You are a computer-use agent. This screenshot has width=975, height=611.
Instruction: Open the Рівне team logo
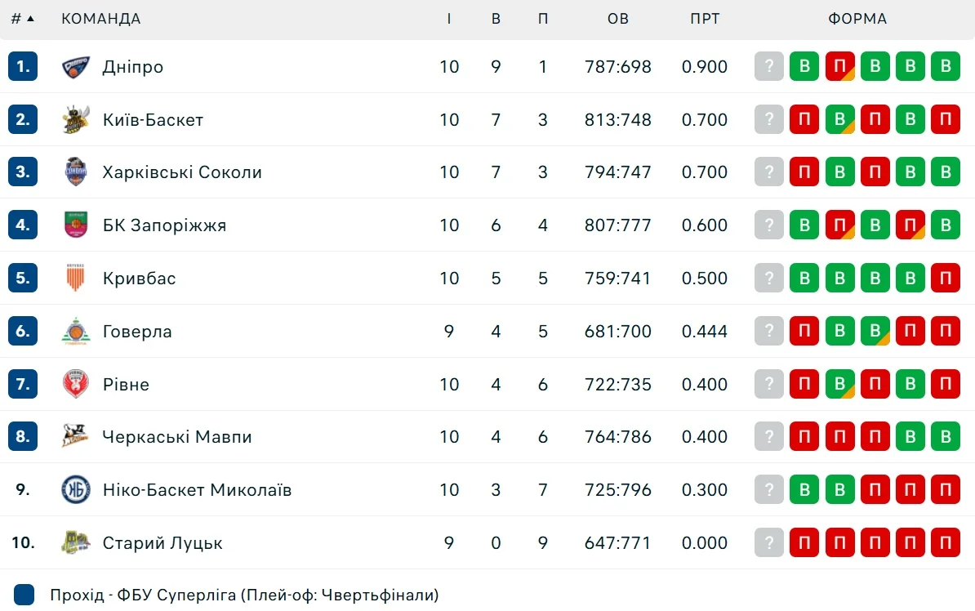click(x=76, y=384)
